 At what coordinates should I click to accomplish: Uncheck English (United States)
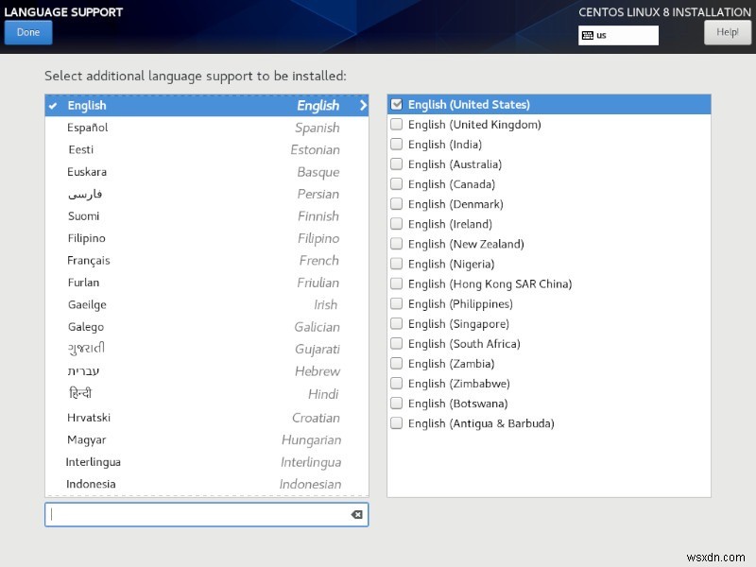click(x=396, y=104)
